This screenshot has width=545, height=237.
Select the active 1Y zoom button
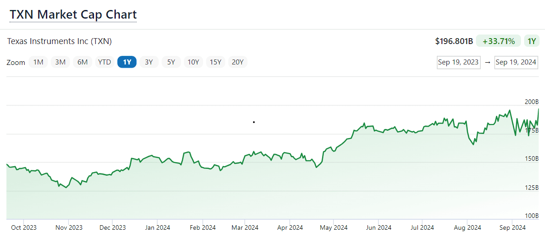127,62
